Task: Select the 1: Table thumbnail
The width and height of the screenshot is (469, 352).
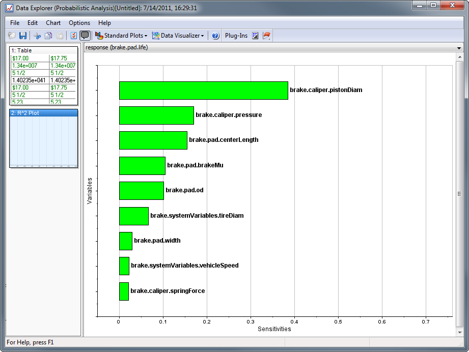Action: point(43,76)
